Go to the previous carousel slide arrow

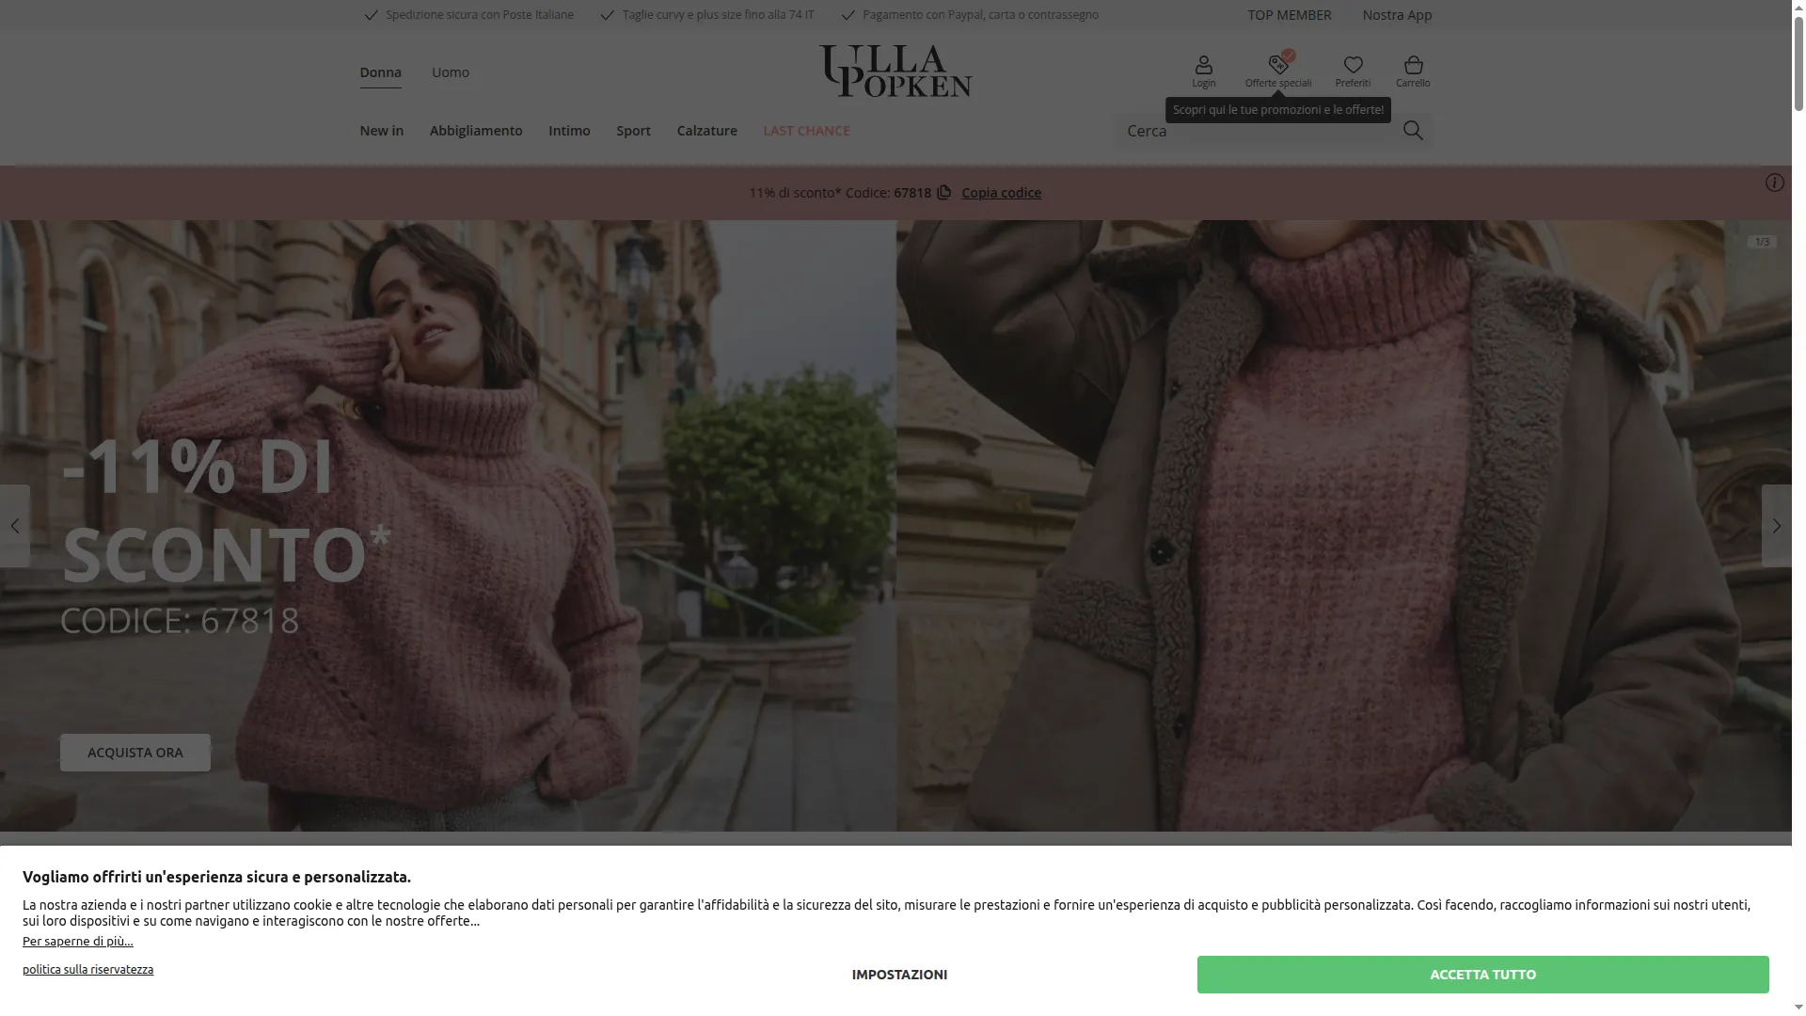[x=15, y=526]
